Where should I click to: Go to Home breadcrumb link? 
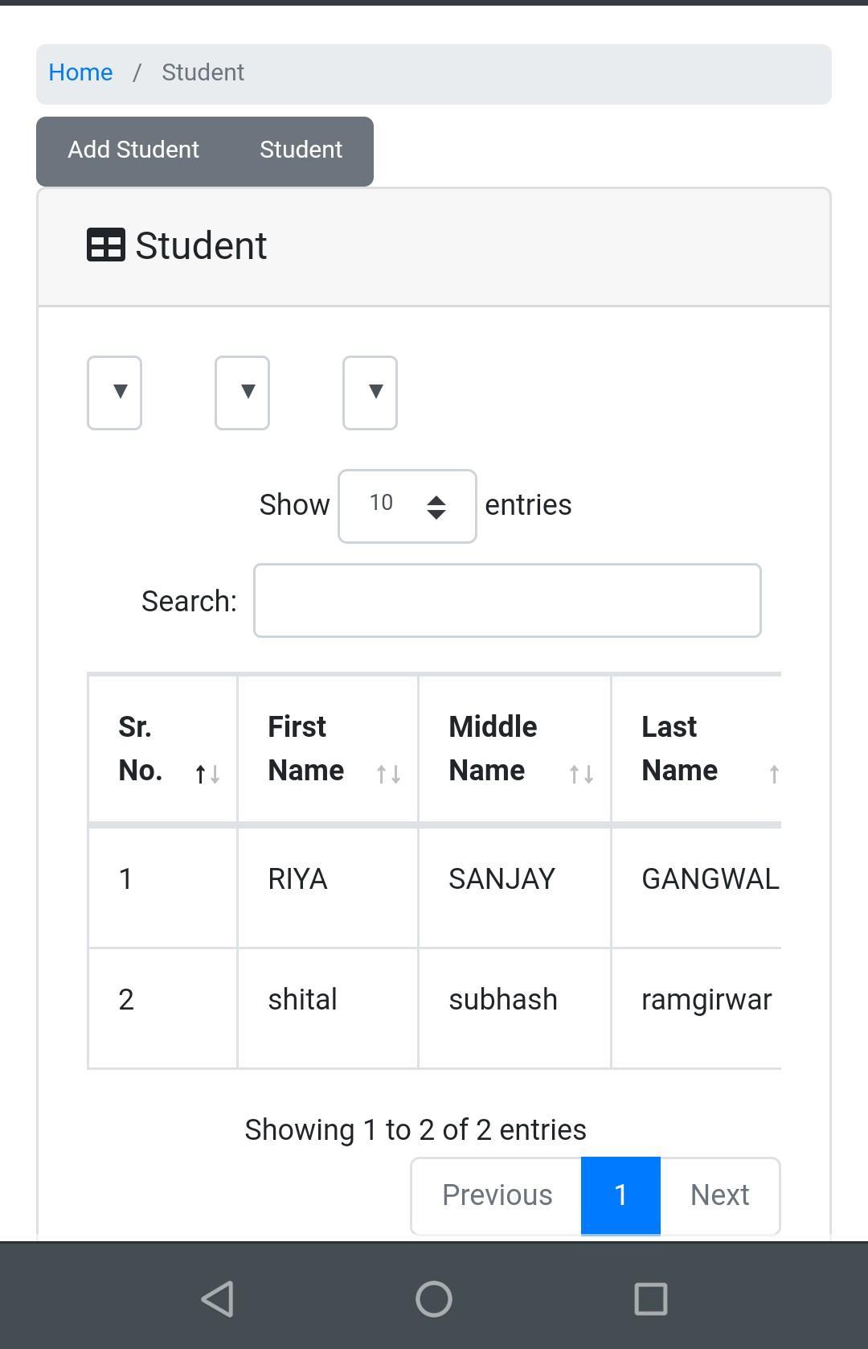80,72
